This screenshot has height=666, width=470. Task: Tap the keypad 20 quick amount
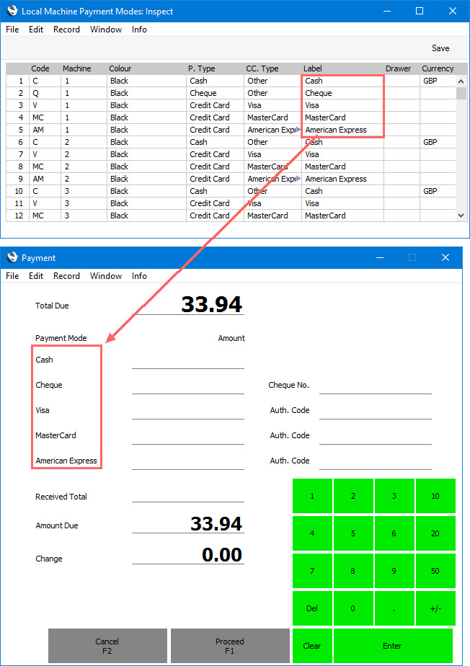coord(435,533)
